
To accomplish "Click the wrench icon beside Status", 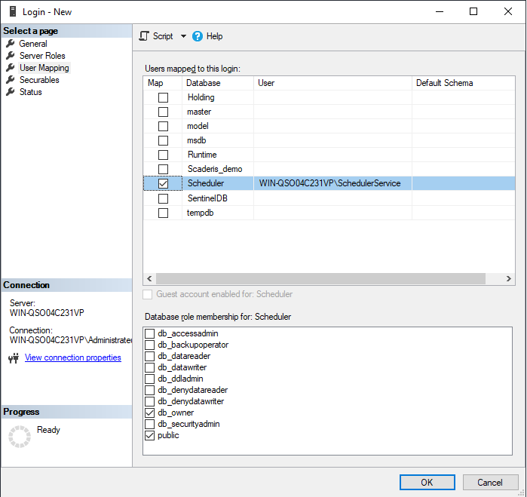I will coord(11,92).
